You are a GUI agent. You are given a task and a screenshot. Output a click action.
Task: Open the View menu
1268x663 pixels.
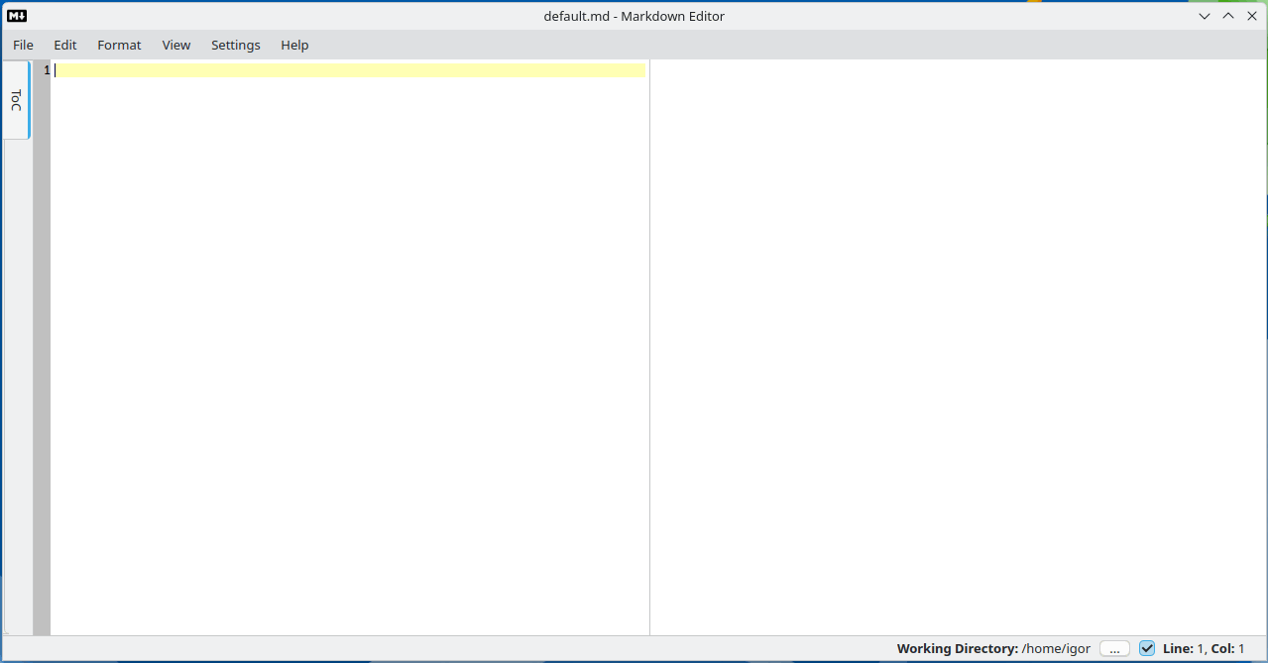click(x=176, y=45)
